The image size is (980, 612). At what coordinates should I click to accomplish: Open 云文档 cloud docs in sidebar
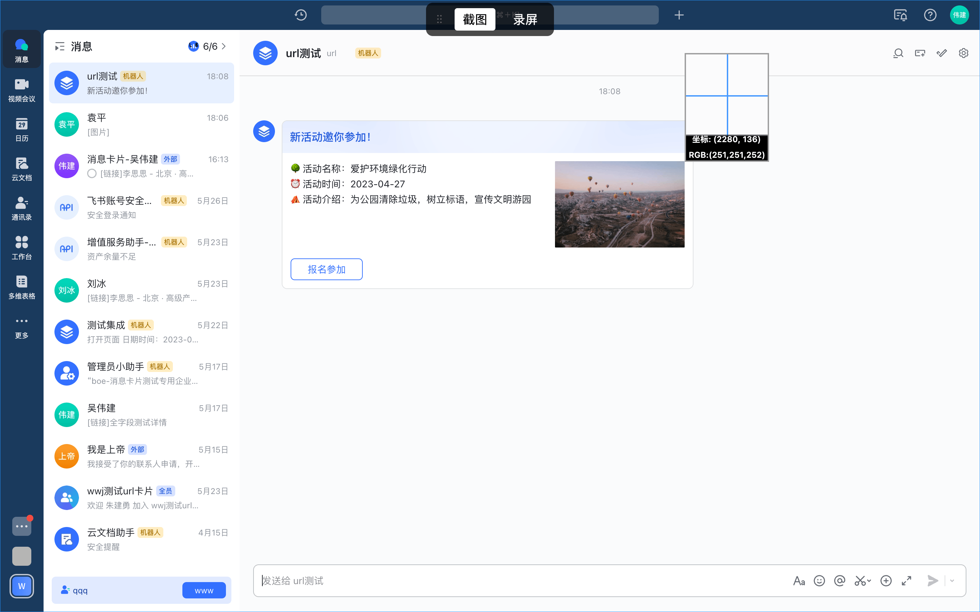[x=21, y=169]
